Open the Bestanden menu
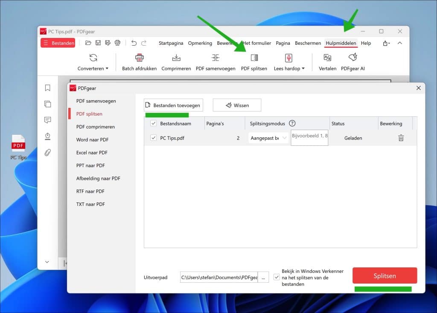Screen dimensions: 437x313 58,43
